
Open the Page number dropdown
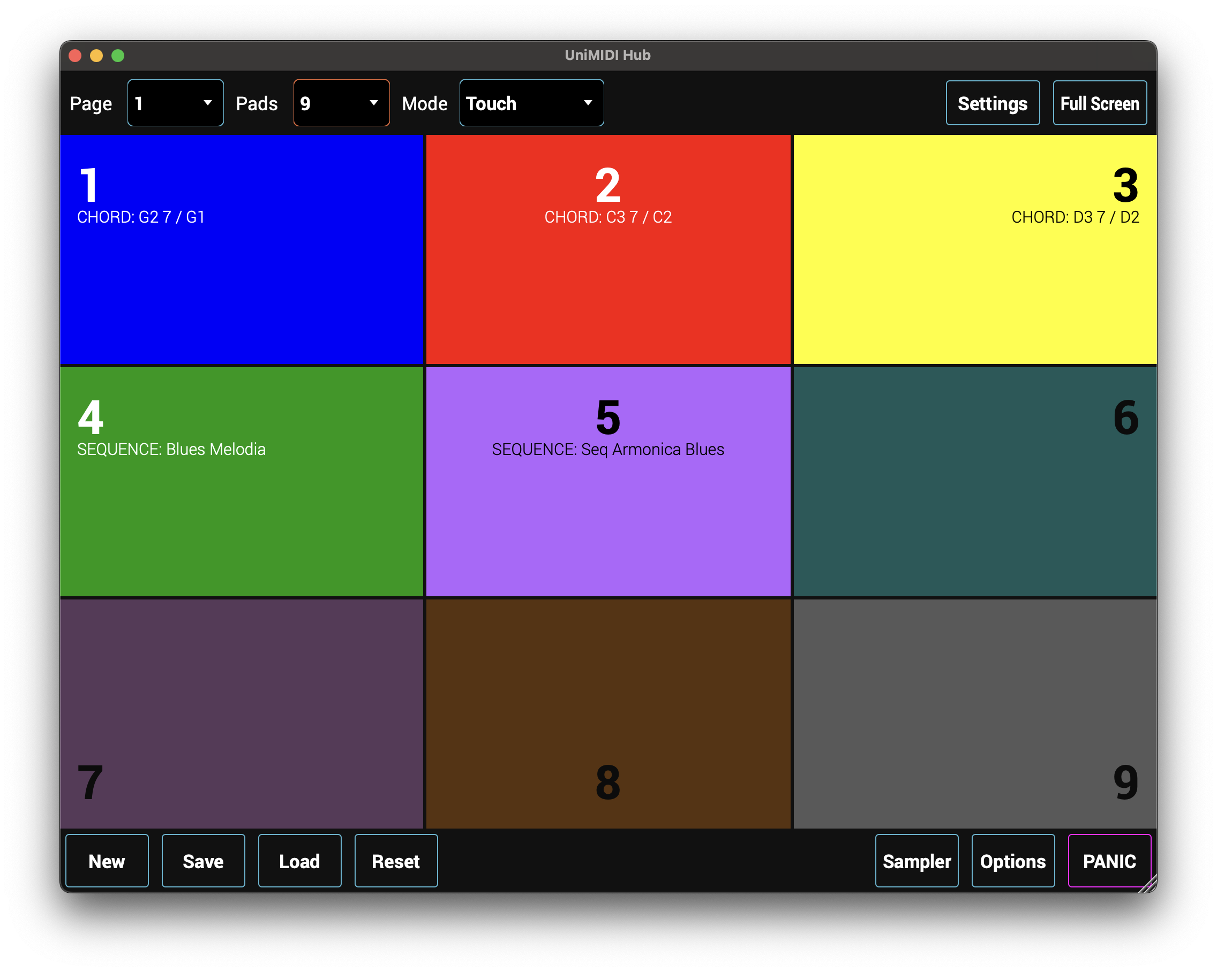point(175,103)
